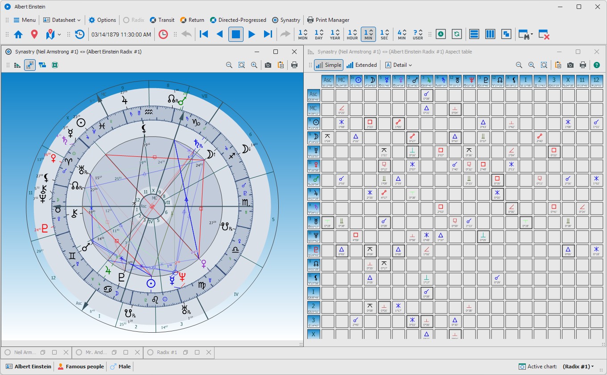The image size is (607, 375).
Task: Restore the minimized Radix #1 window
Action: pos(186,352)
